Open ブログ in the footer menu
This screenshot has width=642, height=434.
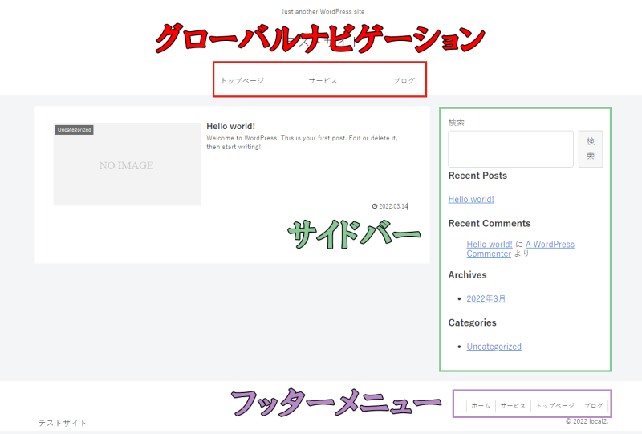point(594,406)
